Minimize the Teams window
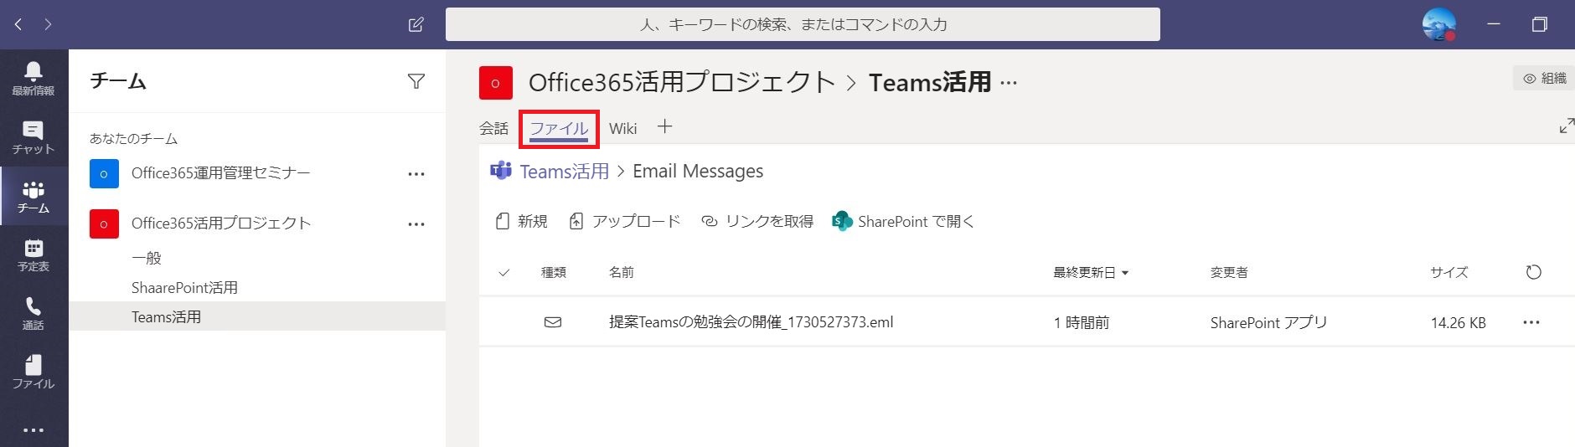The width and height of the screenshot is (1575, 447). (x=1494, y=24)
